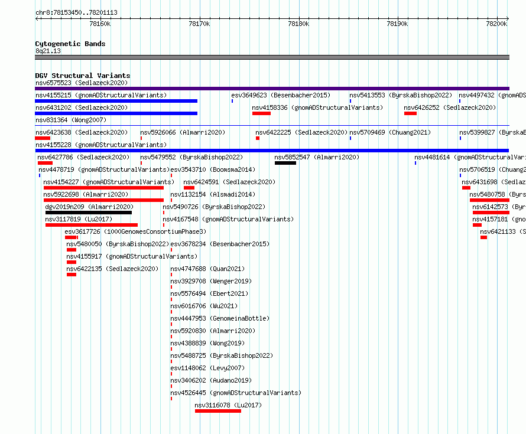Open nsv5852547 (Almarri2020) label
Screen dimensions: 526x434
click(x=317, y=157)
